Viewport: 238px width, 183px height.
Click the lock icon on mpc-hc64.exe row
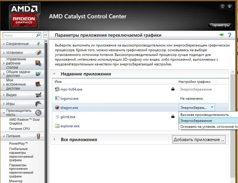click(x=173, y=89)
